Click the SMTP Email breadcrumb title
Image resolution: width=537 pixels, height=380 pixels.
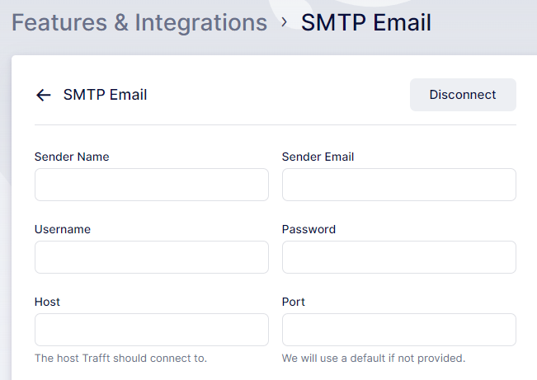365,22
